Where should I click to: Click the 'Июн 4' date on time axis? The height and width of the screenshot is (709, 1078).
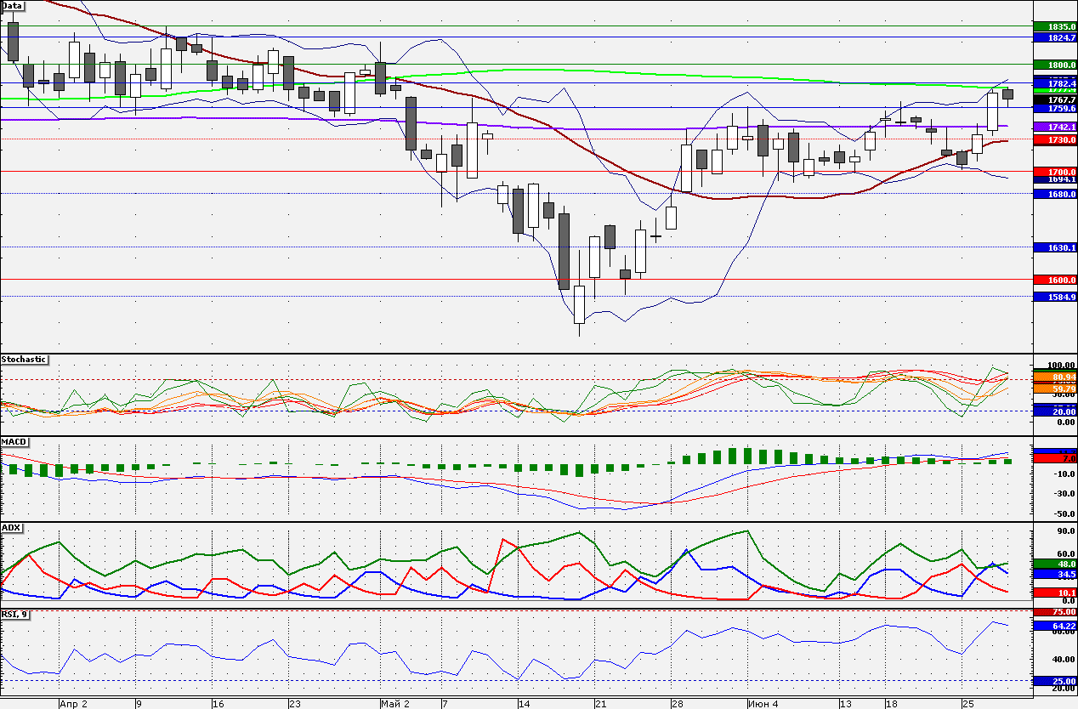click(762, 704)
